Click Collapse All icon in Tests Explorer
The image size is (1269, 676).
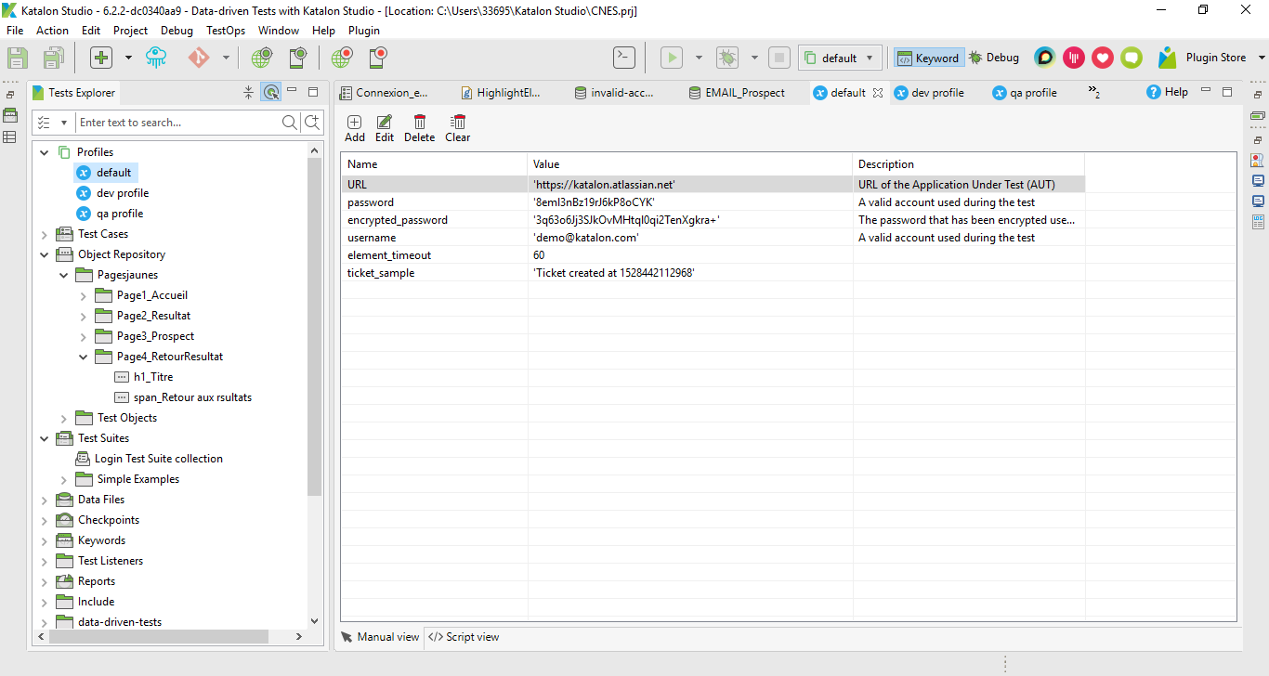click(x=248, y=92)
